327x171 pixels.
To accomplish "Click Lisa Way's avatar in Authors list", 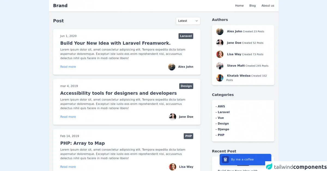I will click(220, 54).
